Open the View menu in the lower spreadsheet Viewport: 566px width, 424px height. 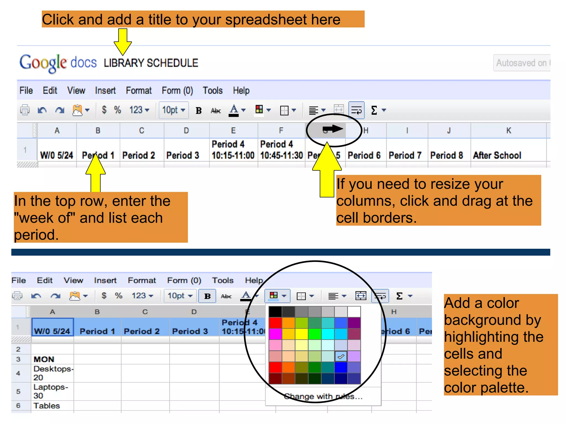[73, 280]
